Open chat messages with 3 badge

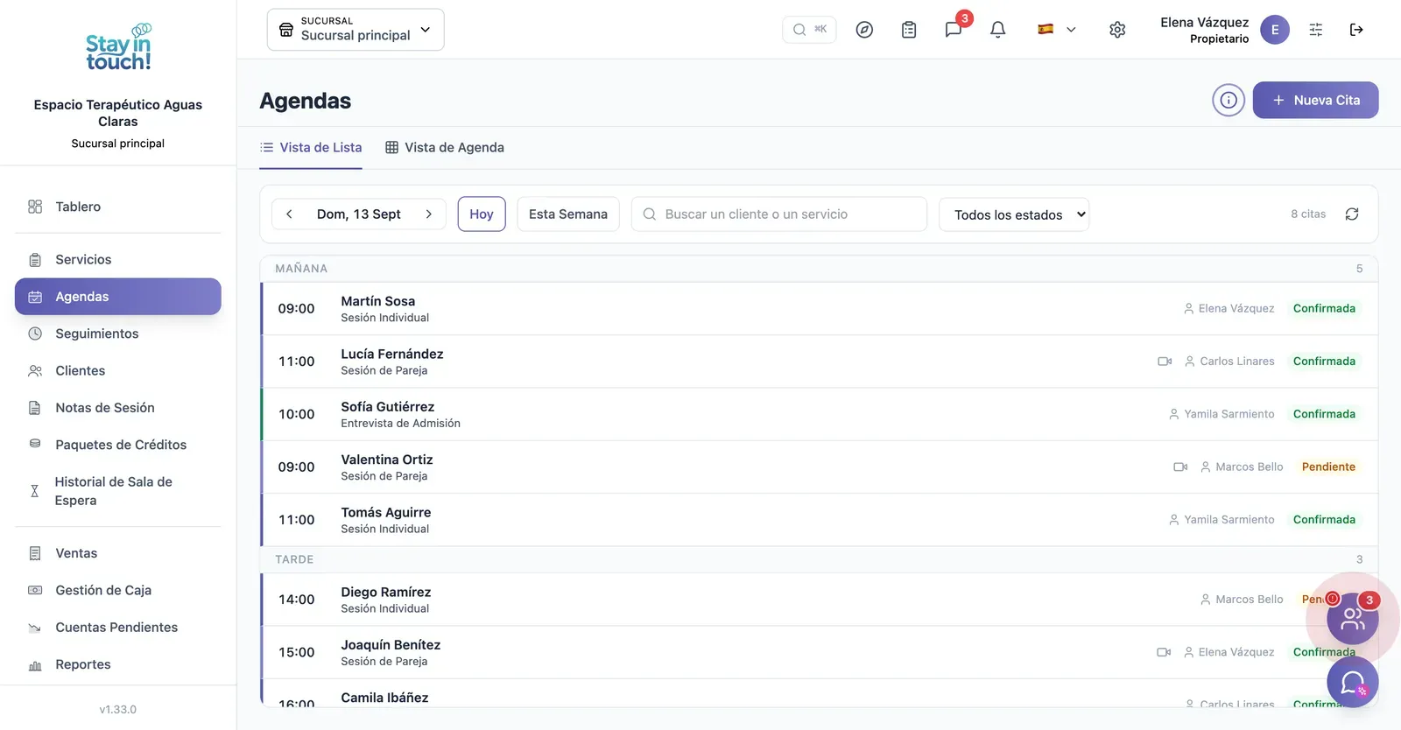(954, 29)
